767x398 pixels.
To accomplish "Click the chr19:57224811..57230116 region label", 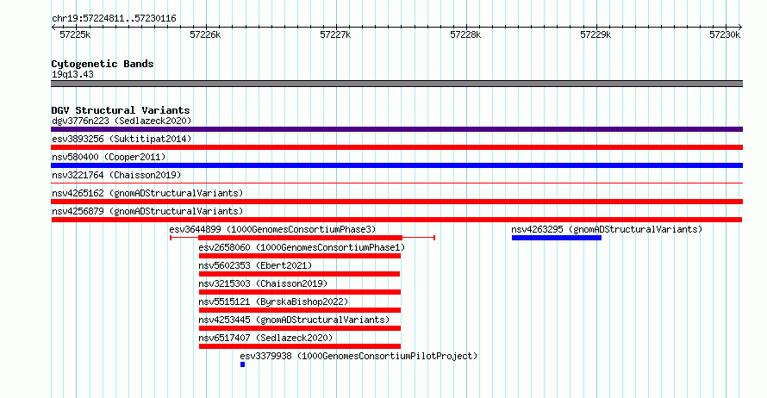I will click(114, 19).
